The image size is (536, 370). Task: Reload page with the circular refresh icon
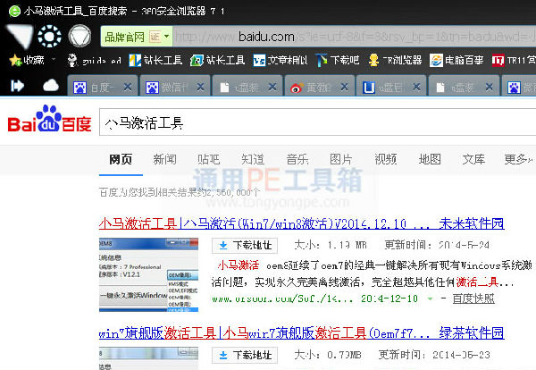click(49, 36)
